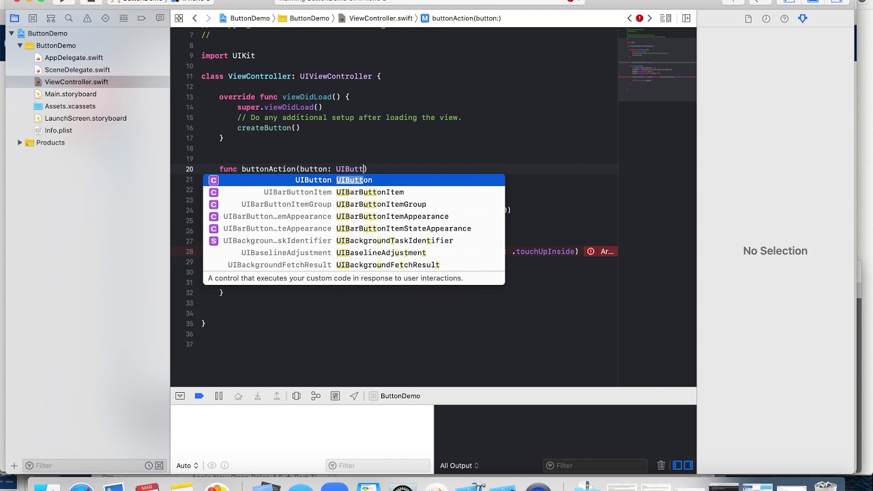Open the Test navigator diamond icon

(104, 18)
